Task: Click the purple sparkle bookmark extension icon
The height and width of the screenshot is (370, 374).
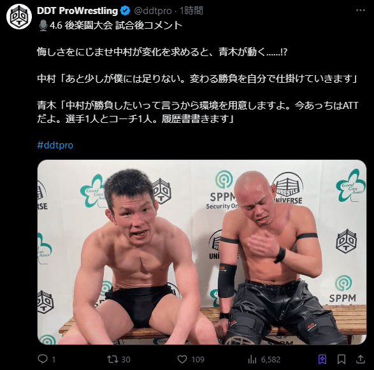Action: pyautogui.click(x=322, y=359)
